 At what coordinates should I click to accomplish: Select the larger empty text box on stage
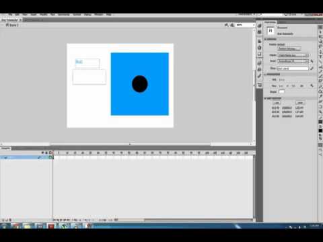pos(89,77)
